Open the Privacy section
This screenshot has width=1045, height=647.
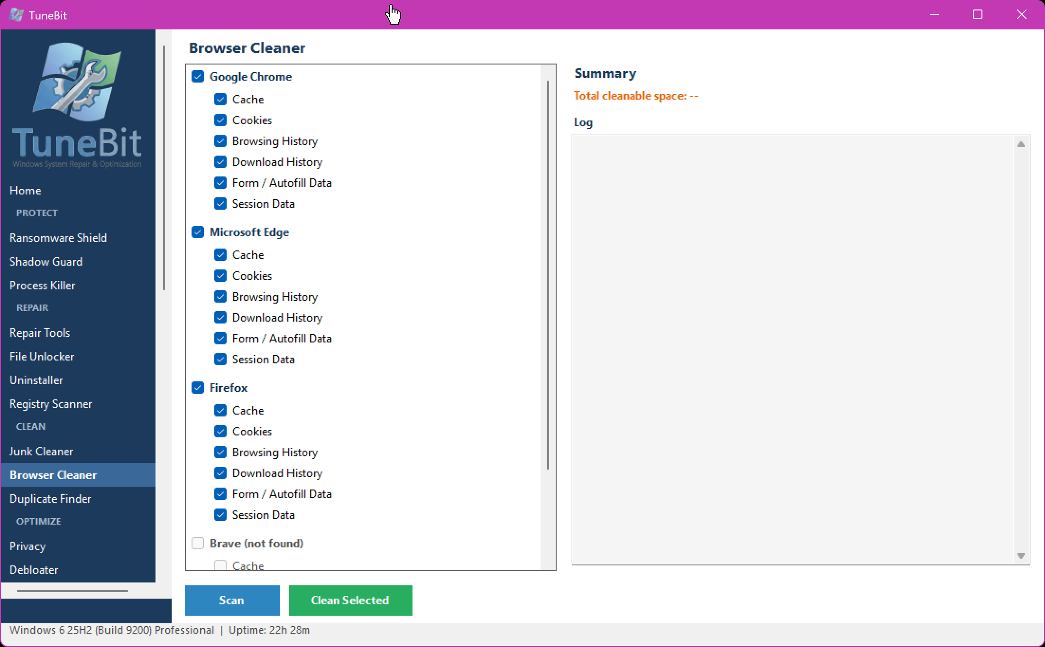point(78,546)
